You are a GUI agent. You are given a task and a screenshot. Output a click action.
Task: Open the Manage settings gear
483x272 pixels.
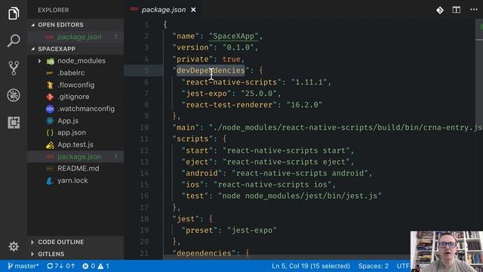click(14, 246)
